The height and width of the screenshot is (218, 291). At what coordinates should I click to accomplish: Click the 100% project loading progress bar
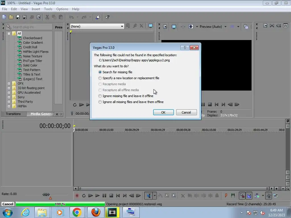coord(60,204)
